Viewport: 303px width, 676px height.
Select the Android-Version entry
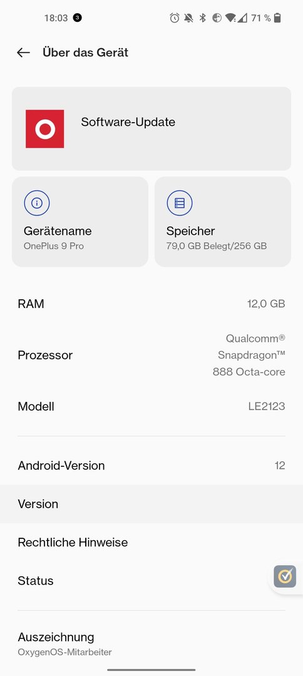pos(151,466)
